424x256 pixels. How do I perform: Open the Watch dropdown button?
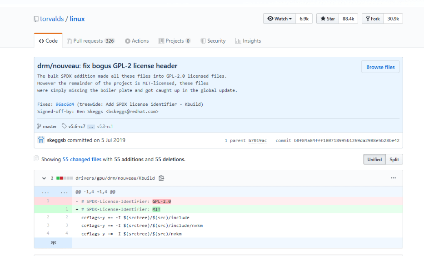pos(279,19)
